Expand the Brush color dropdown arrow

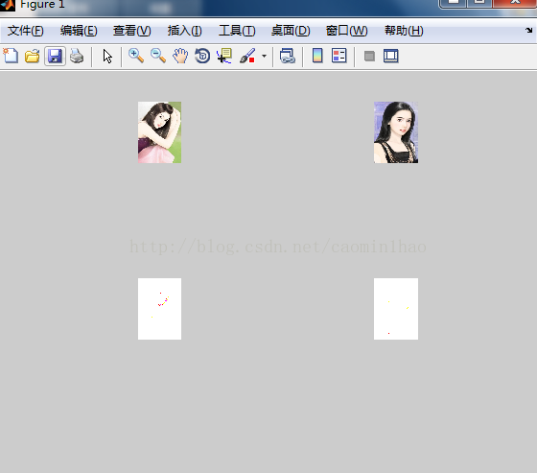[x=264, y=56]
